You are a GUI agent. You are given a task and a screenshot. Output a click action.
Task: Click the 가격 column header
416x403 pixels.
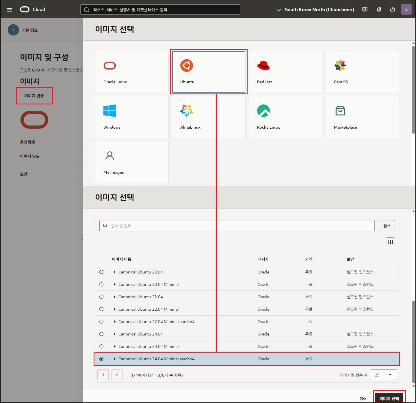tap(309, 259)
